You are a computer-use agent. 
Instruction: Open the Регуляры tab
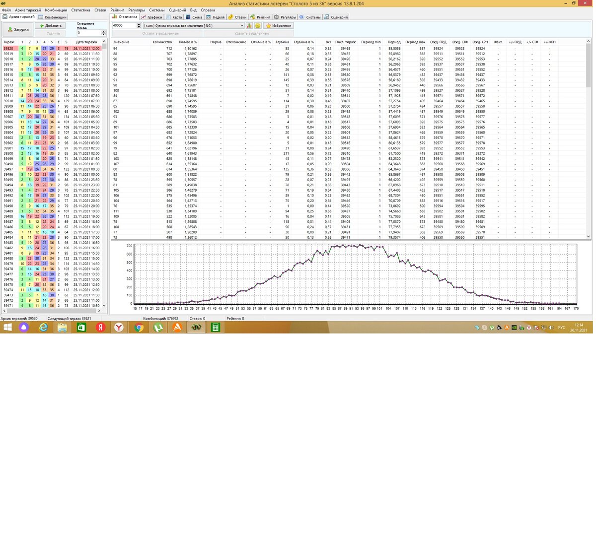pos(285,17)
